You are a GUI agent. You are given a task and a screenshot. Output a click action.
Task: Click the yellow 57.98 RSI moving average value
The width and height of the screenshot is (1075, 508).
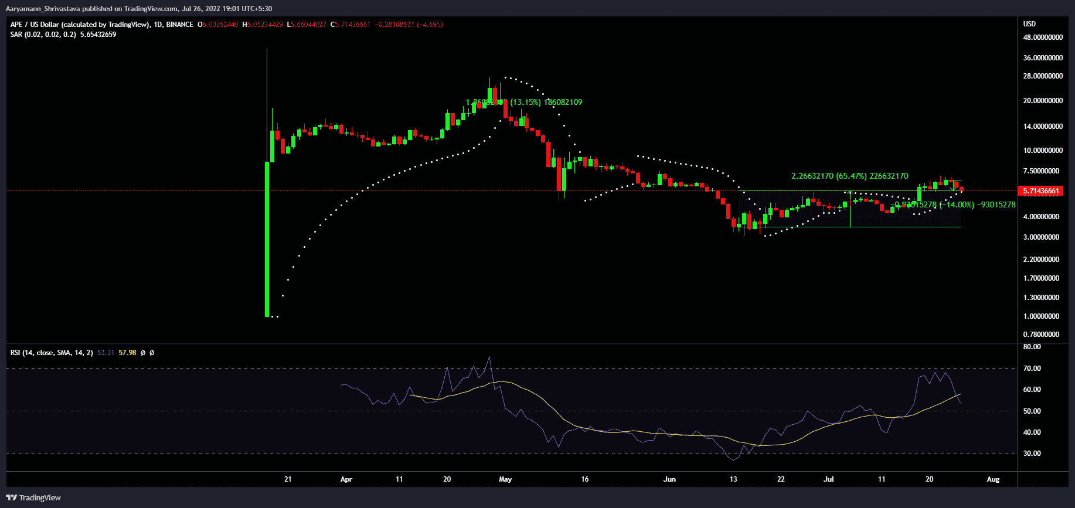click(x=127, y=353)
